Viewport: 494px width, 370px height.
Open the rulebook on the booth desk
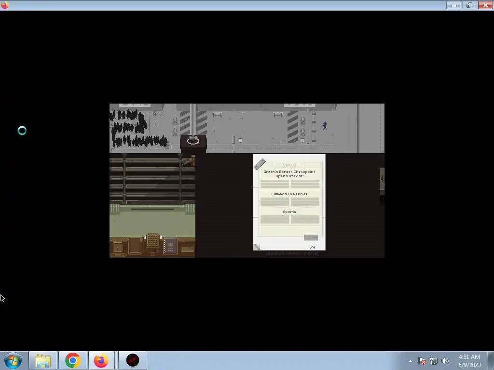tap(170, 246)
